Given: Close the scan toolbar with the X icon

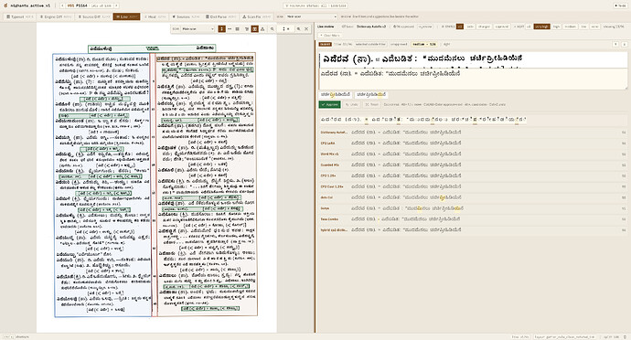Looking at the screenshot, I should 306,29.
